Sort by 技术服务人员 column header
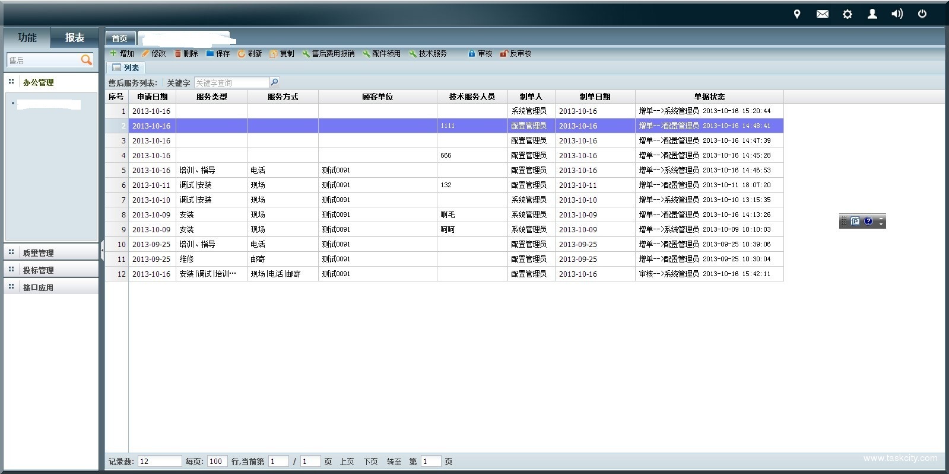 pyautogui.click(x=472, y=97)
